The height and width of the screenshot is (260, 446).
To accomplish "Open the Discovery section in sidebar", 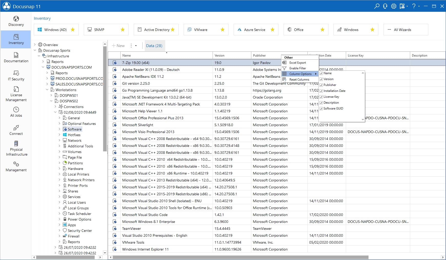I will pos(16,21).
